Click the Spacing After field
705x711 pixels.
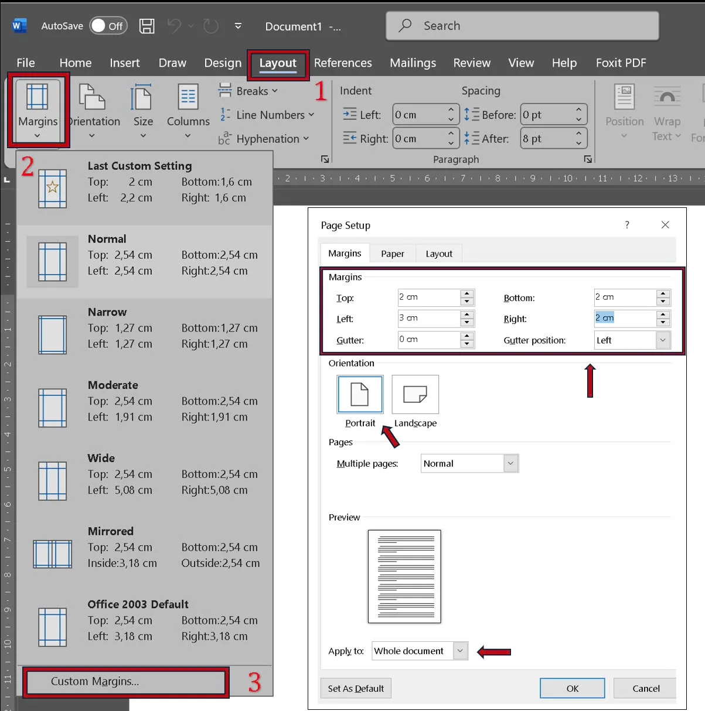pyautogui.click(x=553, y=139)
